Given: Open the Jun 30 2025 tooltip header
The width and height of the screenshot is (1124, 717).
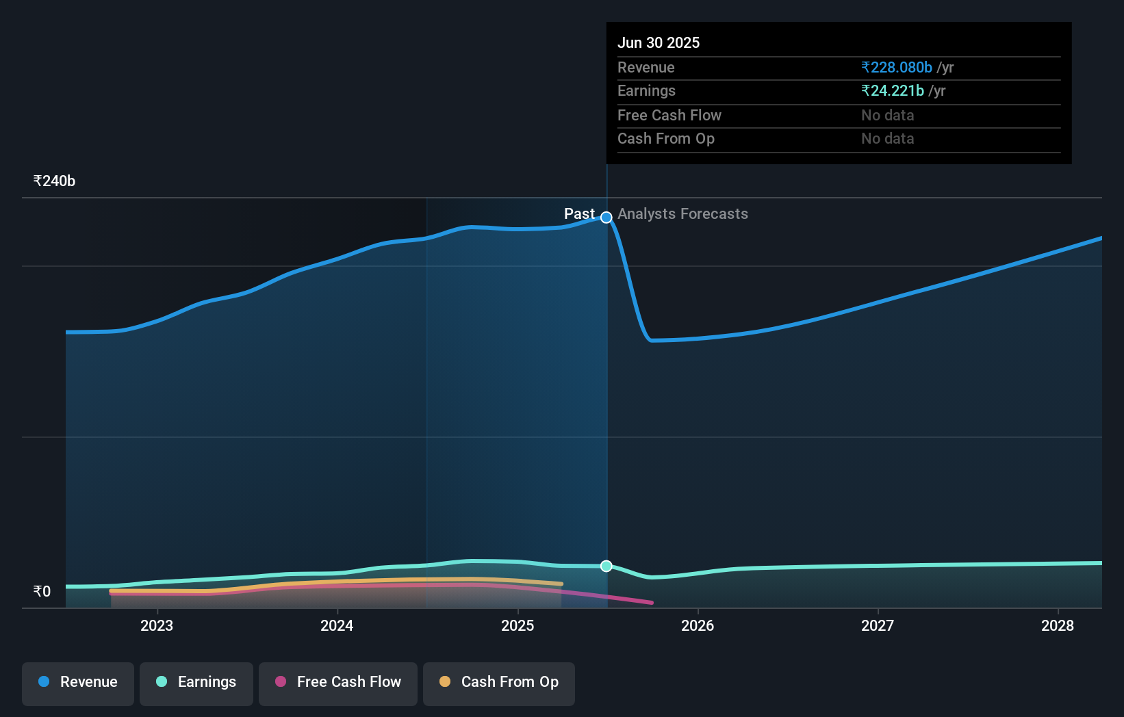Looking at the screenshot, I should coord(659,42).
